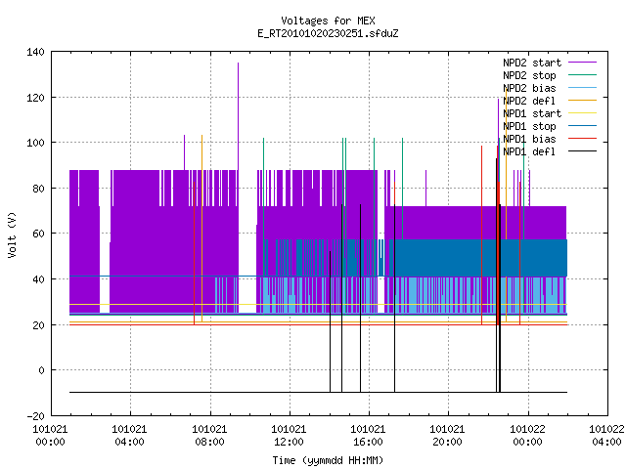Click the x-axis label 101021 08:00
This screenshot has width=626, height=469.
click(209, 436)
